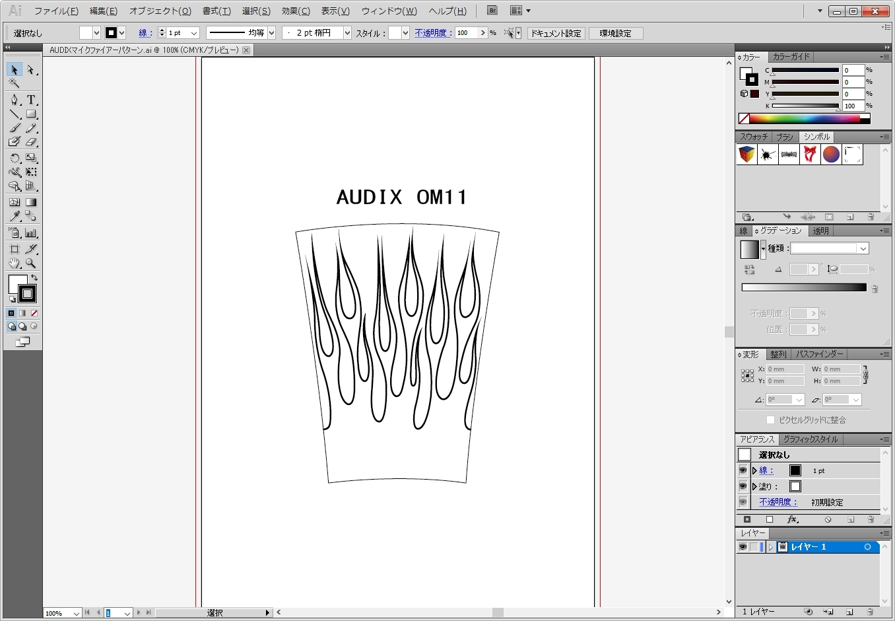Switch to the パスファインダー tab
Screen dimensions: 895x621
click(x=819, y=354)
